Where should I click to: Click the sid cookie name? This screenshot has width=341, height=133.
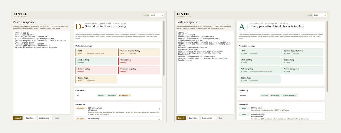tap(78, 95)
